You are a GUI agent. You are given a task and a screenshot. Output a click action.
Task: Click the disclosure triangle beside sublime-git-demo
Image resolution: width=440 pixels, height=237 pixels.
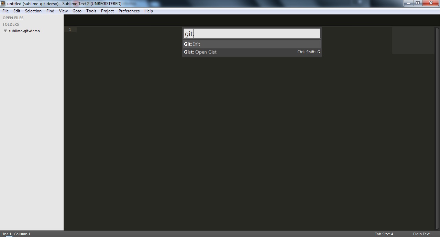(x=5, y=31)
